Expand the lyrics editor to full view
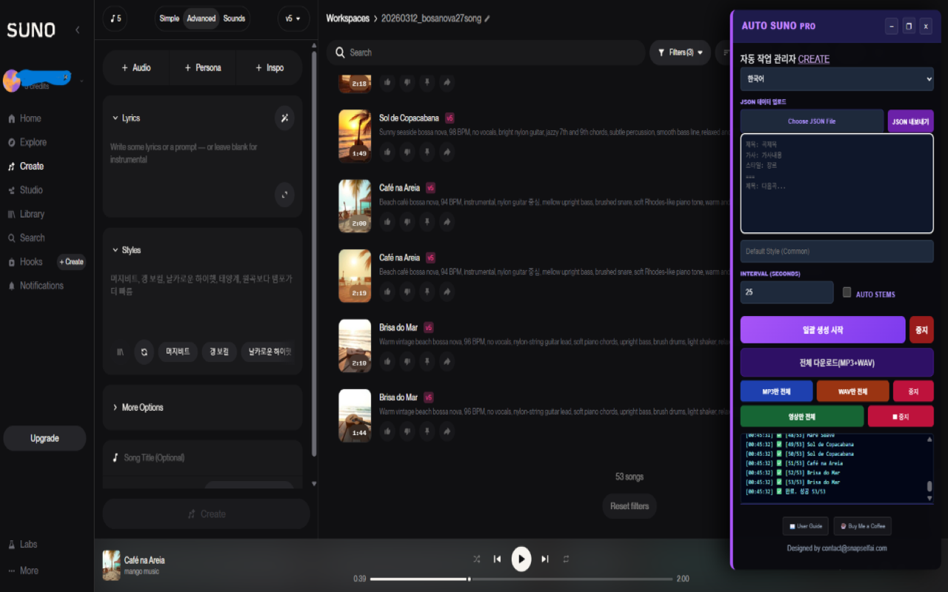The width and height of the screenshot is (948, 592). coord(284,195)
